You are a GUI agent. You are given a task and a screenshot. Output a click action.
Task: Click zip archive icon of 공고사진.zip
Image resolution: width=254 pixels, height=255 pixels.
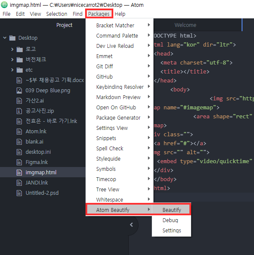click(19, 111)
